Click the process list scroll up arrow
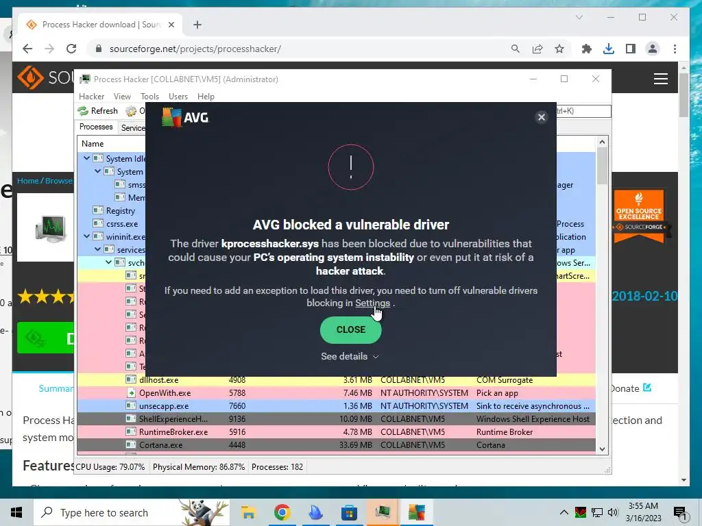This screenshot has width=702, height=526. pos(602,142)
